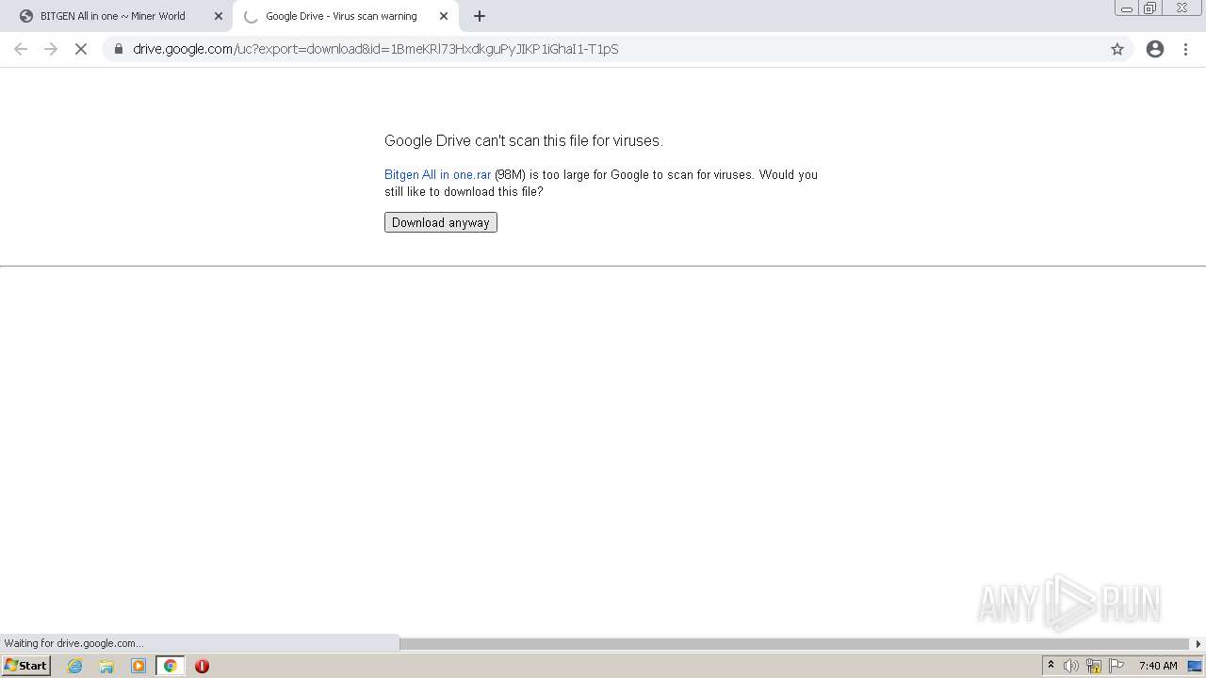
Task: Launch Internet Explorer from taskbar
Action: [75, 666]
